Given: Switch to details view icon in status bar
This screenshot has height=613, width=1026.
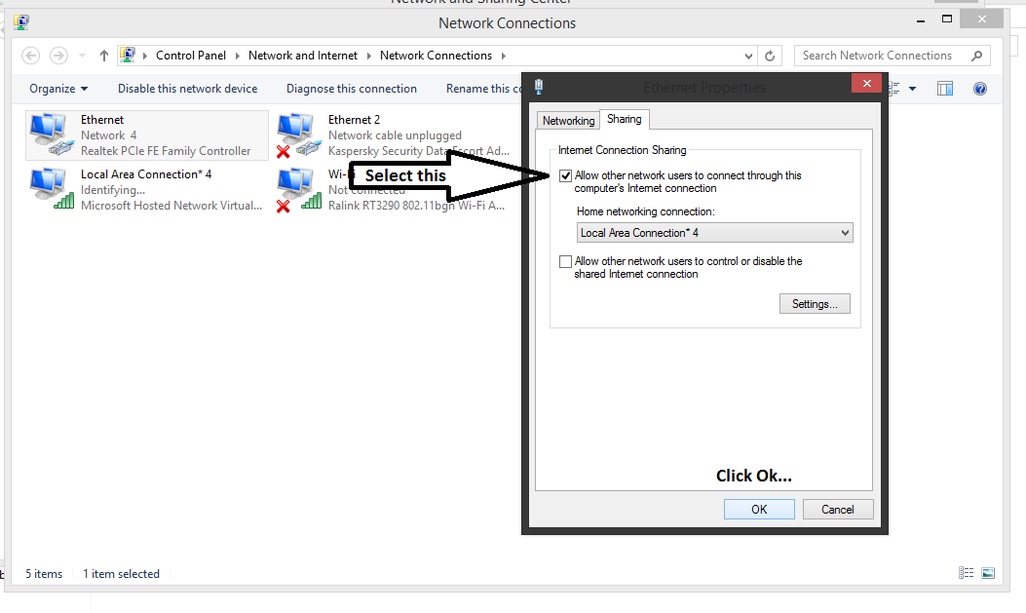Looking at the screenshot, I should (x=966, y=573).
